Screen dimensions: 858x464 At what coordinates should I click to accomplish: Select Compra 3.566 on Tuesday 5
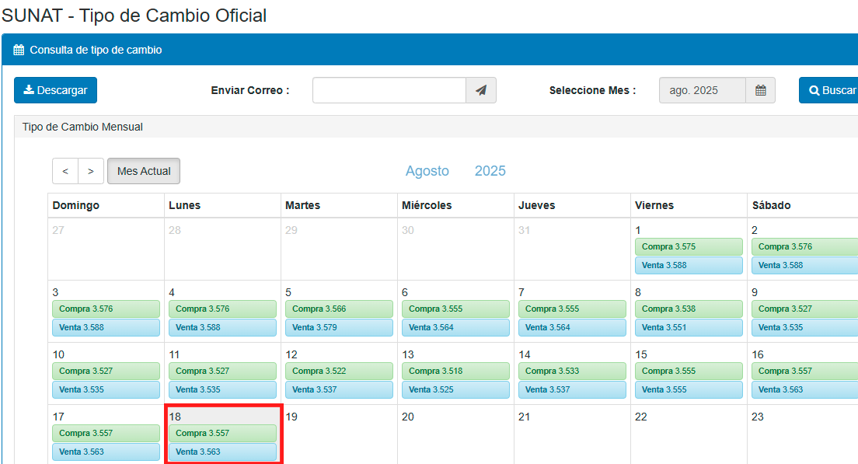(x=340, y=309)
